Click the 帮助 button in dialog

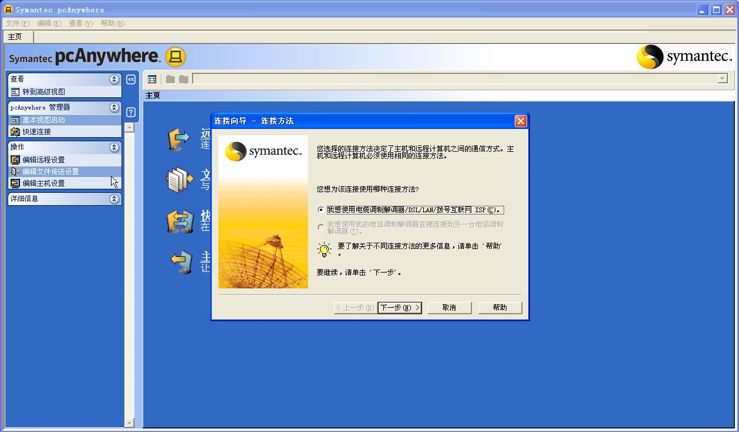pyautogui.click(x=500, y=308)
